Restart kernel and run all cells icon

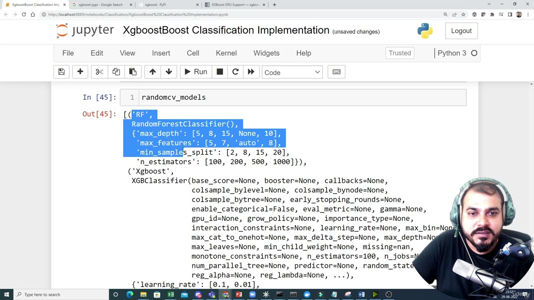click(x=251, y=72)
